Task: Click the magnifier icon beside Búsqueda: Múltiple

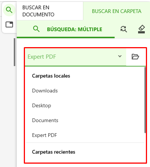Action: point(36,29)
